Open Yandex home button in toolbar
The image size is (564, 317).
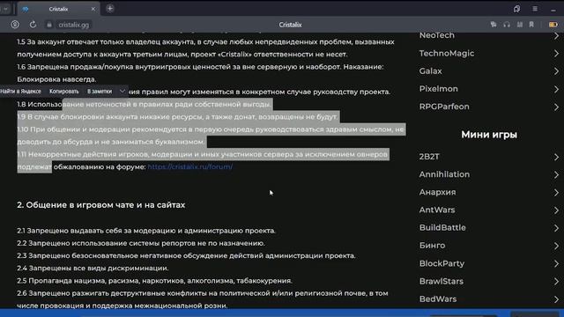(x=15, y=25)
